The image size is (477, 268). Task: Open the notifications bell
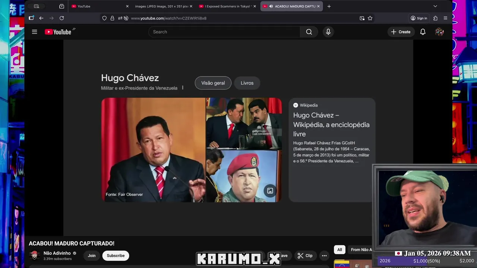pyautogui.click(x=423, y=32)
